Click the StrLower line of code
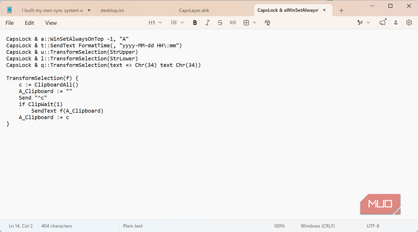This screenshot has height=232, width=418. click(72, 59)
